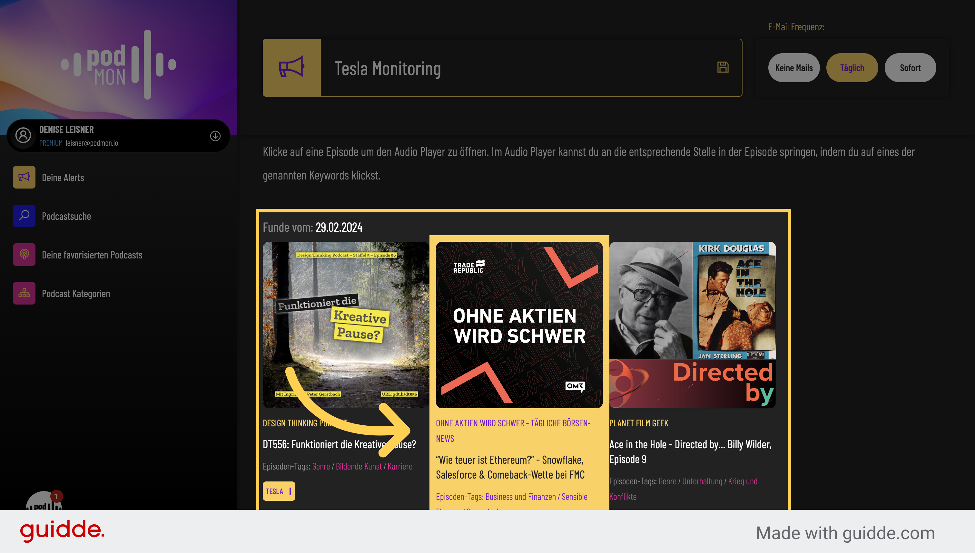
Task: Expand the account dropdown arrow next to Denise Leisner
Action: (215, 136)
